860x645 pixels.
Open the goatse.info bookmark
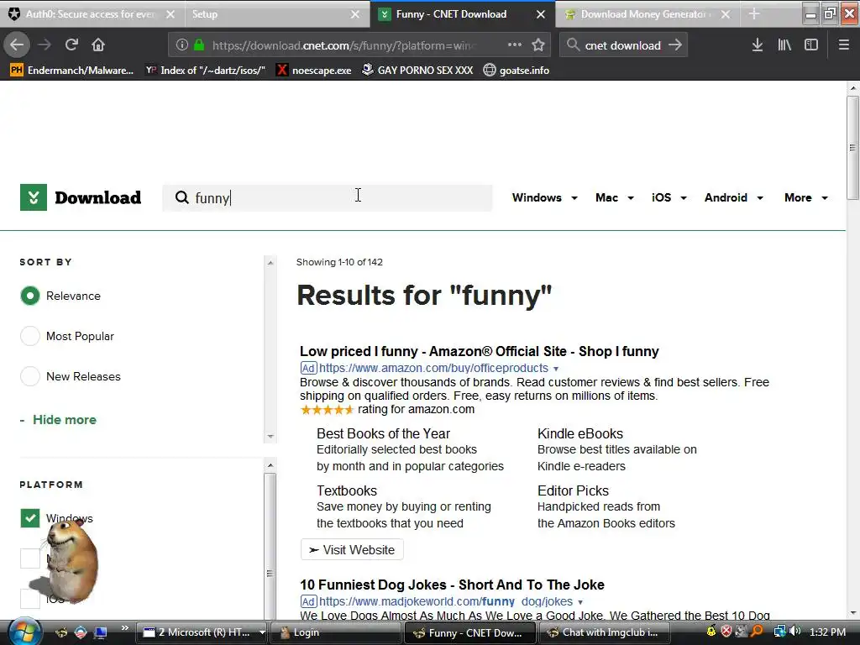point(517,71)
